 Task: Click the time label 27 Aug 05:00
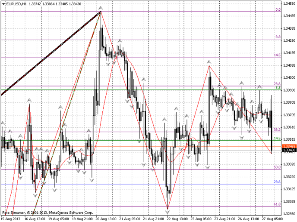[x=272, y=219]
